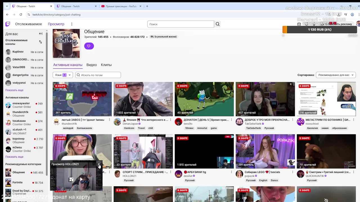Open the Adventure Time stream thumbnail by tens9o
360x202 pixels.
[x=204, y=99]
